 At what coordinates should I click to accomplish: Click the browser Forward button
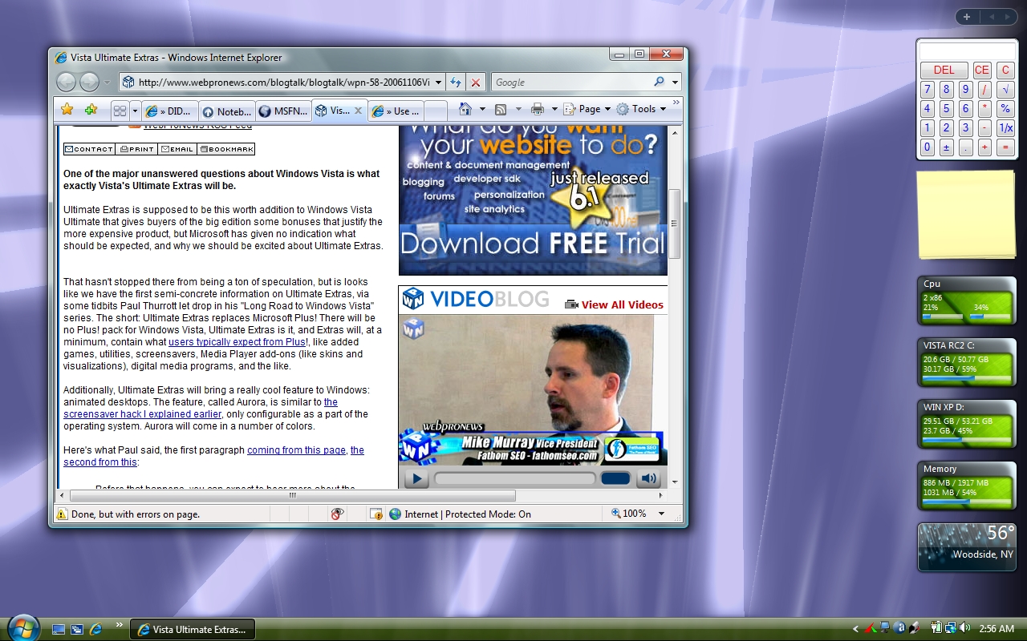click(x=89, y=82)
